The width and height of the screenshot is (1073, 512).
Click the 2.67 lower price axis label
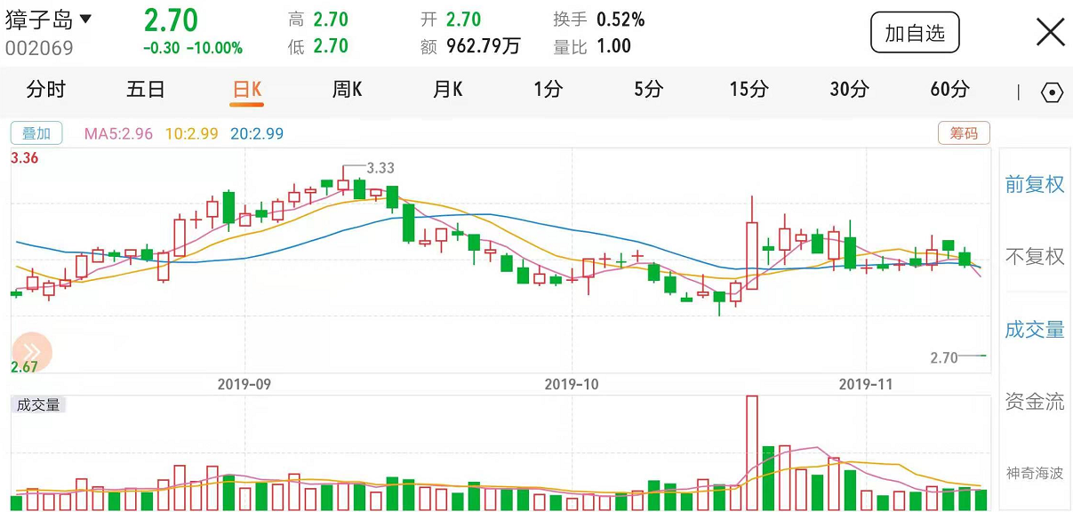coord(25,367)
